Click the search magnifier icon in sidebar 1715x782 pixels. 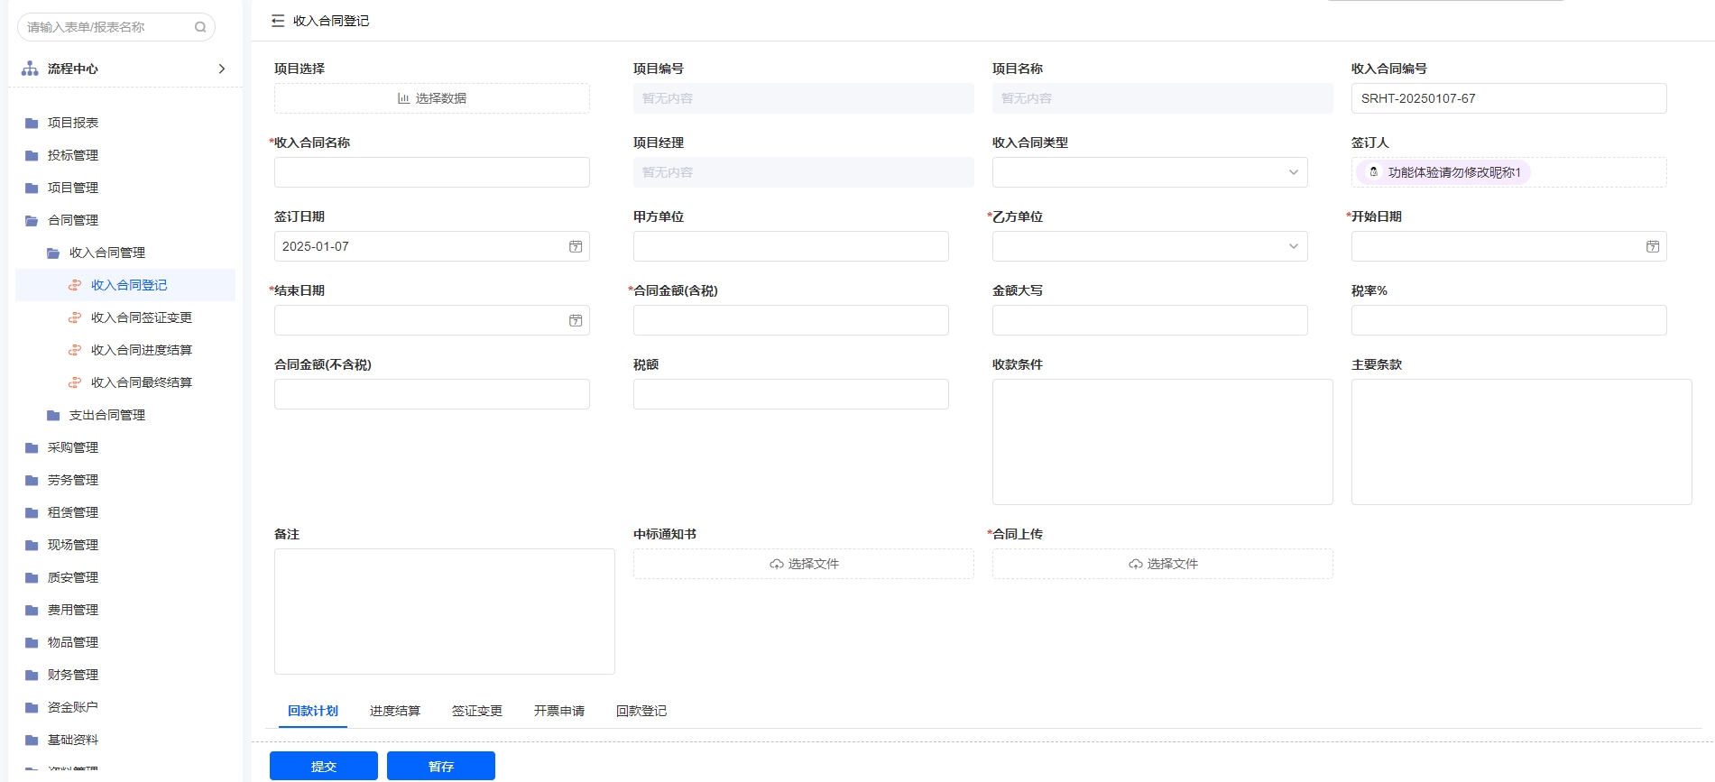pyautogui.click(x=200, y=27)
